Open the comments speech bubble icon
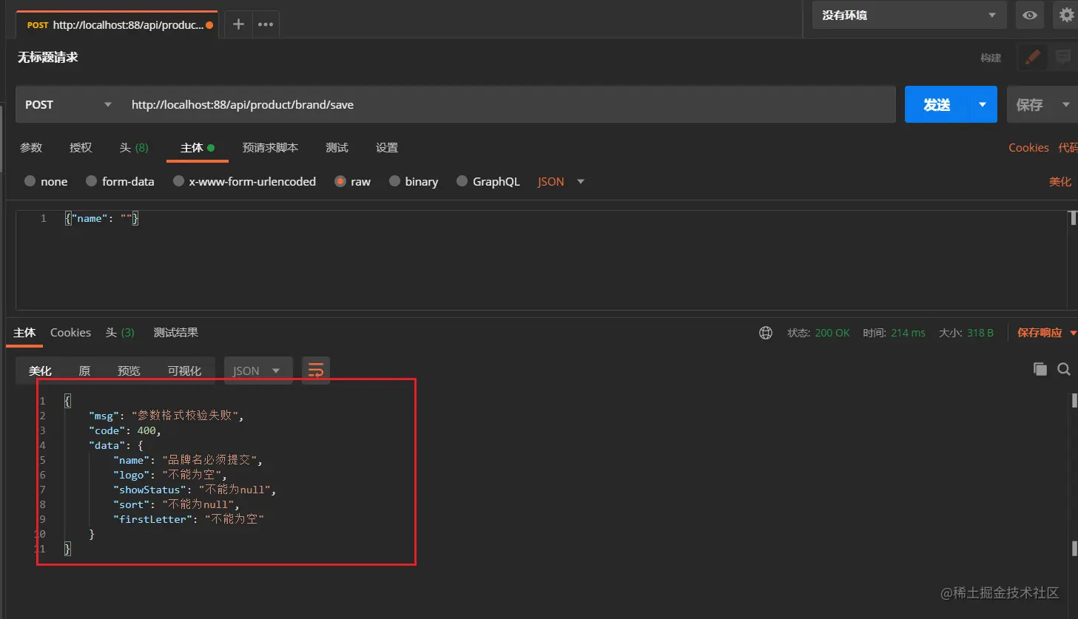The image size is (1078, 619). pos(1063,57)
